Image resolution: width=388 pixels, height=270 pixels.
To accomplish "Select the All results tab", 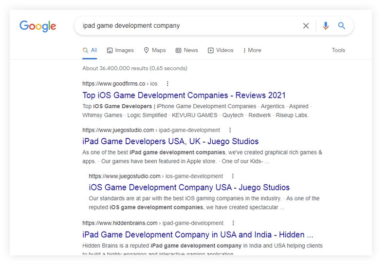I will pos(90,50).
